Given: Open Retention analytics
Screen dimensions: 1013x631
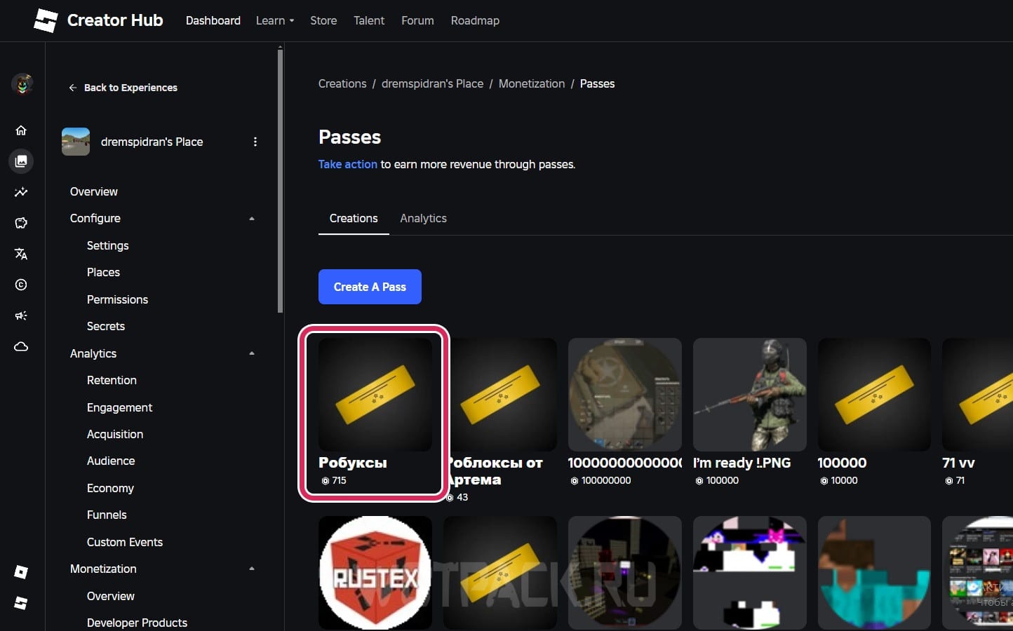Looking at the screenshot, I should tap(112, 380).
